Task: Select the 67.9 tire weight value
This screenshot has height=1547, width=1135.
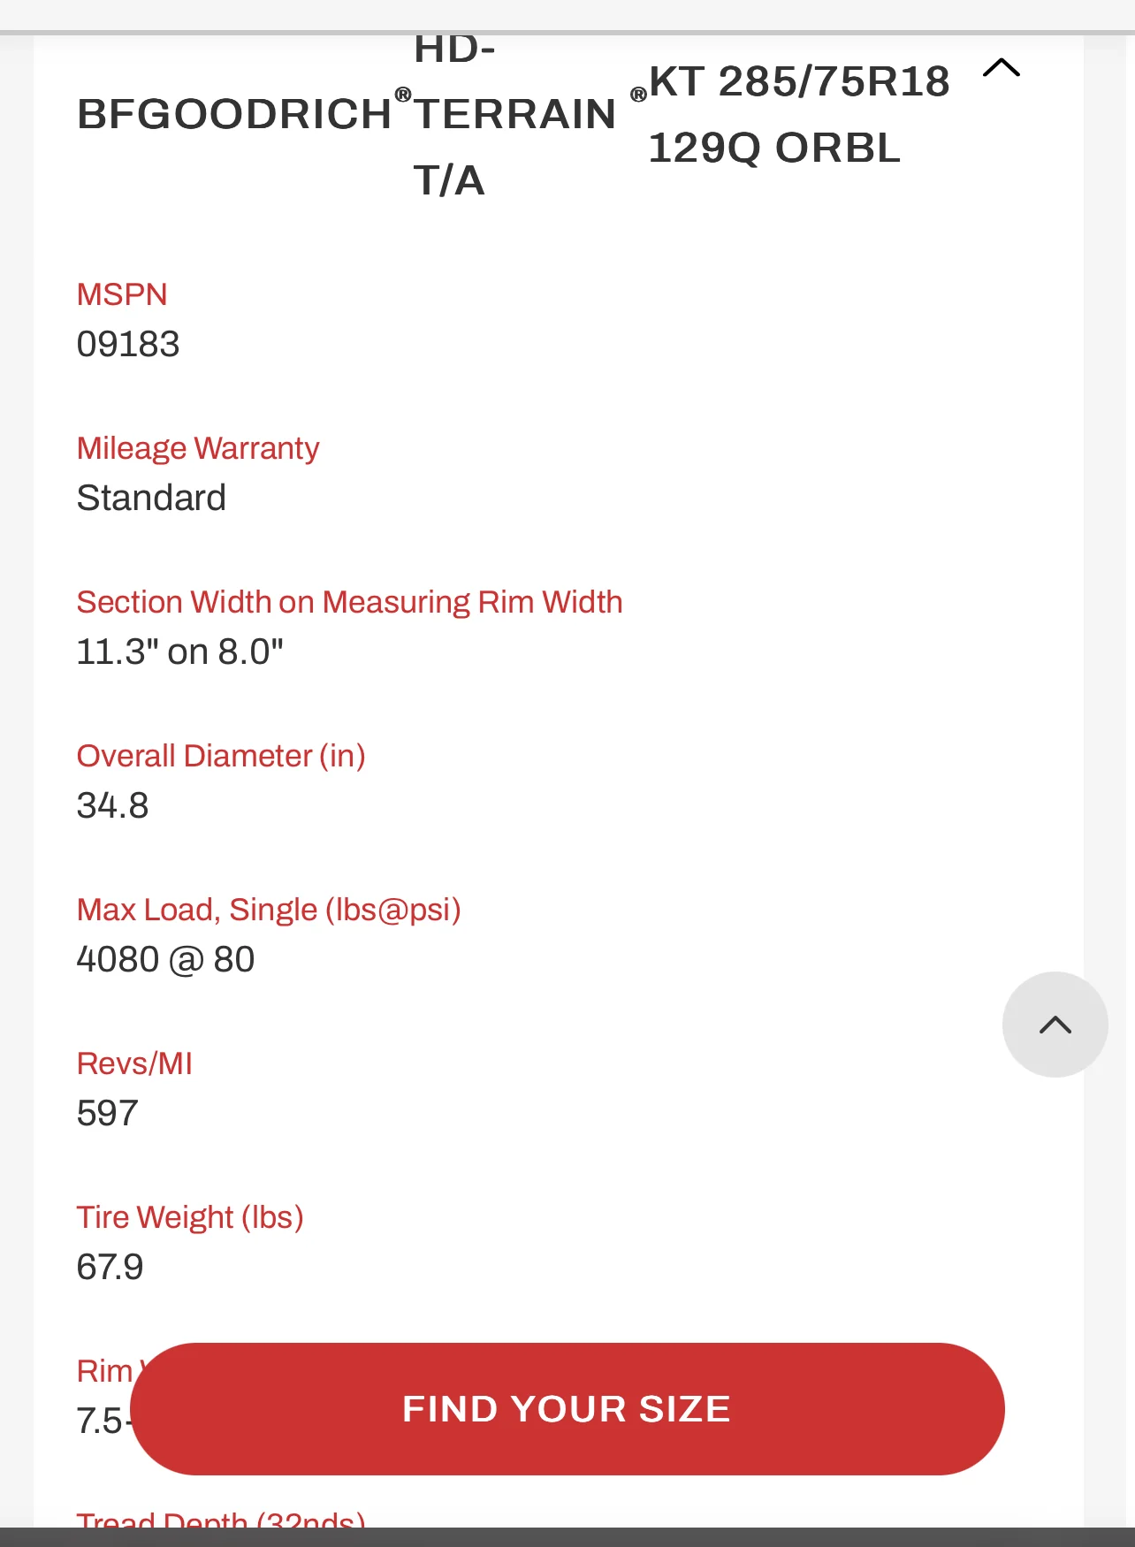Action: click(x=110, y=1267)
